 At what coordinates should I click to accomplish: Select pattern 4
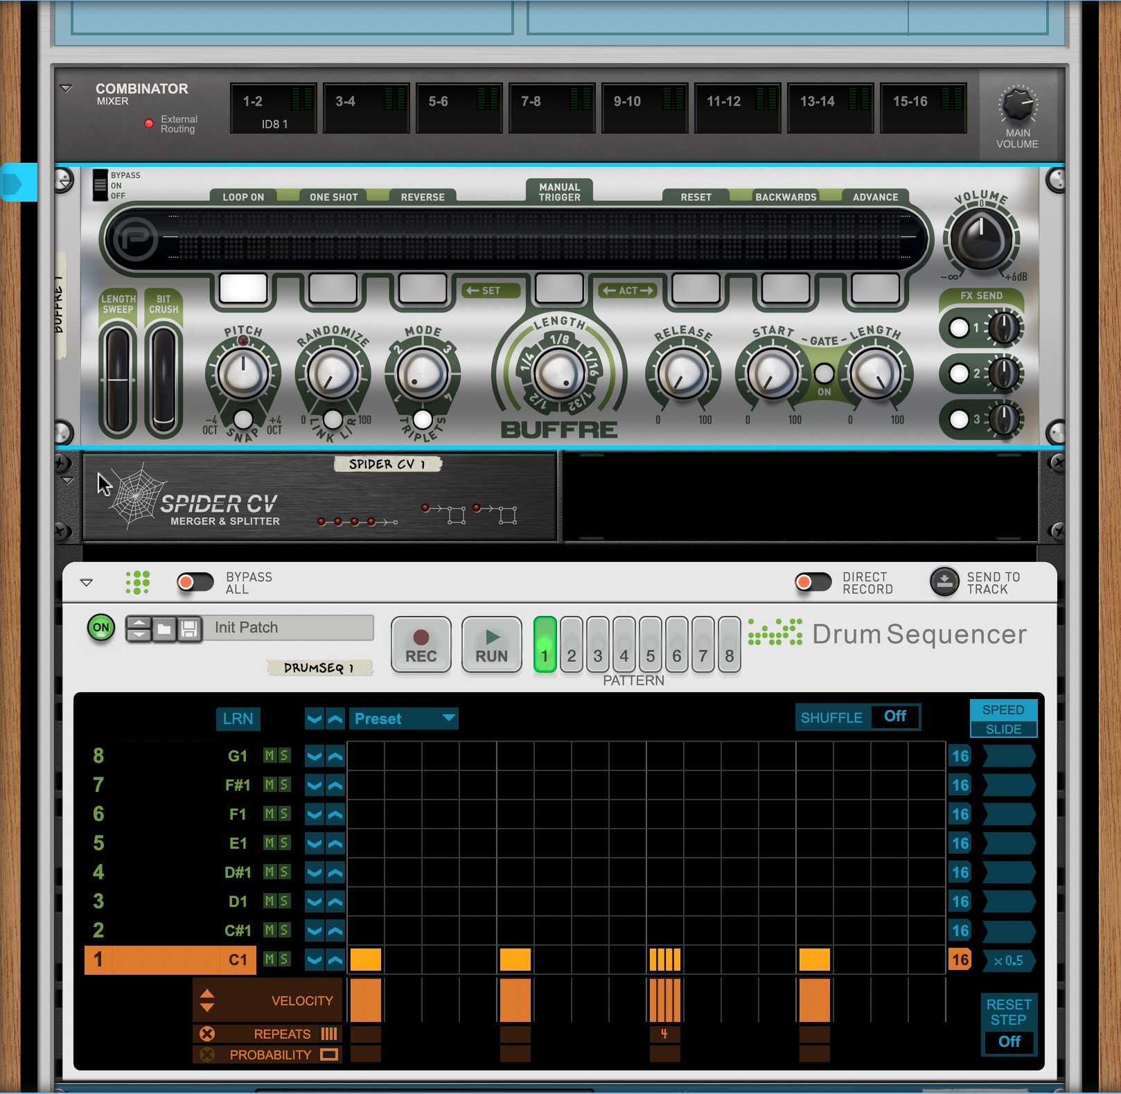point(624,645)
